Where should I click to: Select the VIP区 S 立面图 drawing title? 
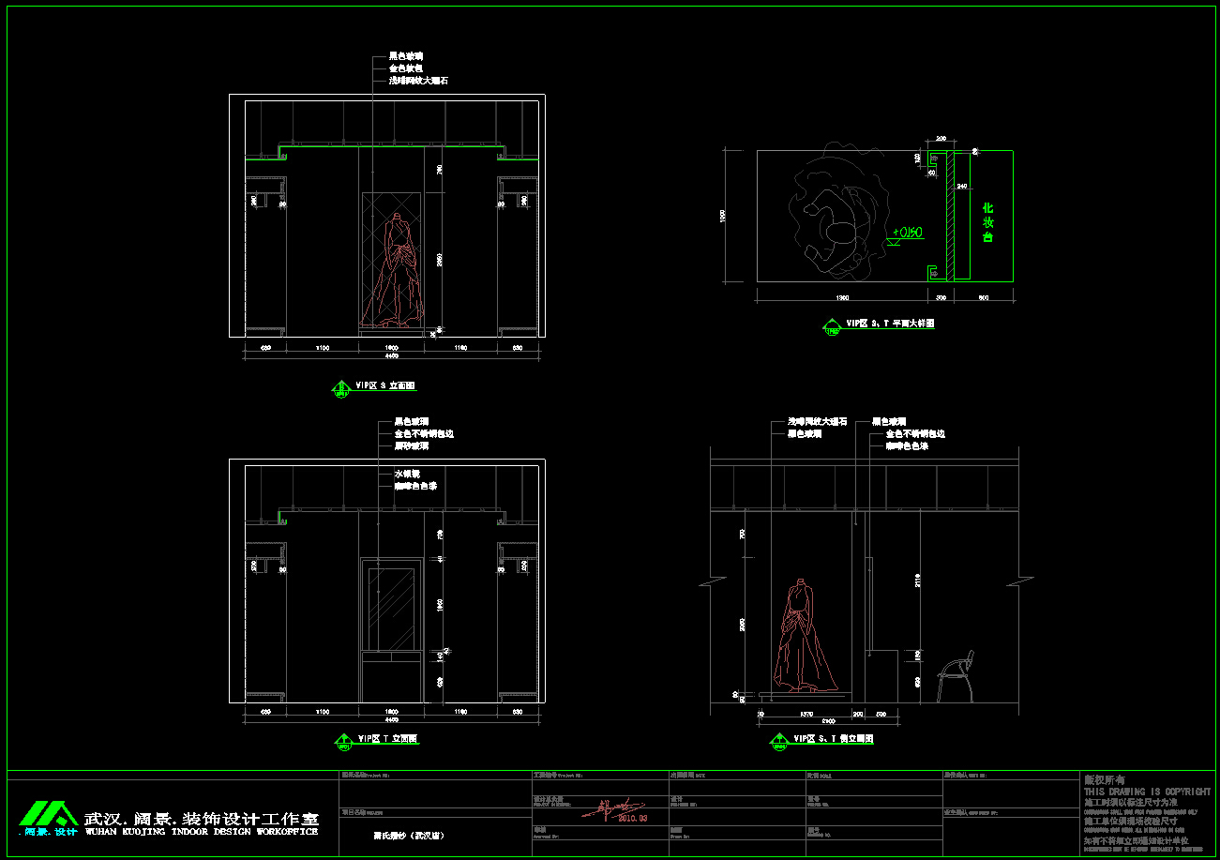click(x=385, y=385)
